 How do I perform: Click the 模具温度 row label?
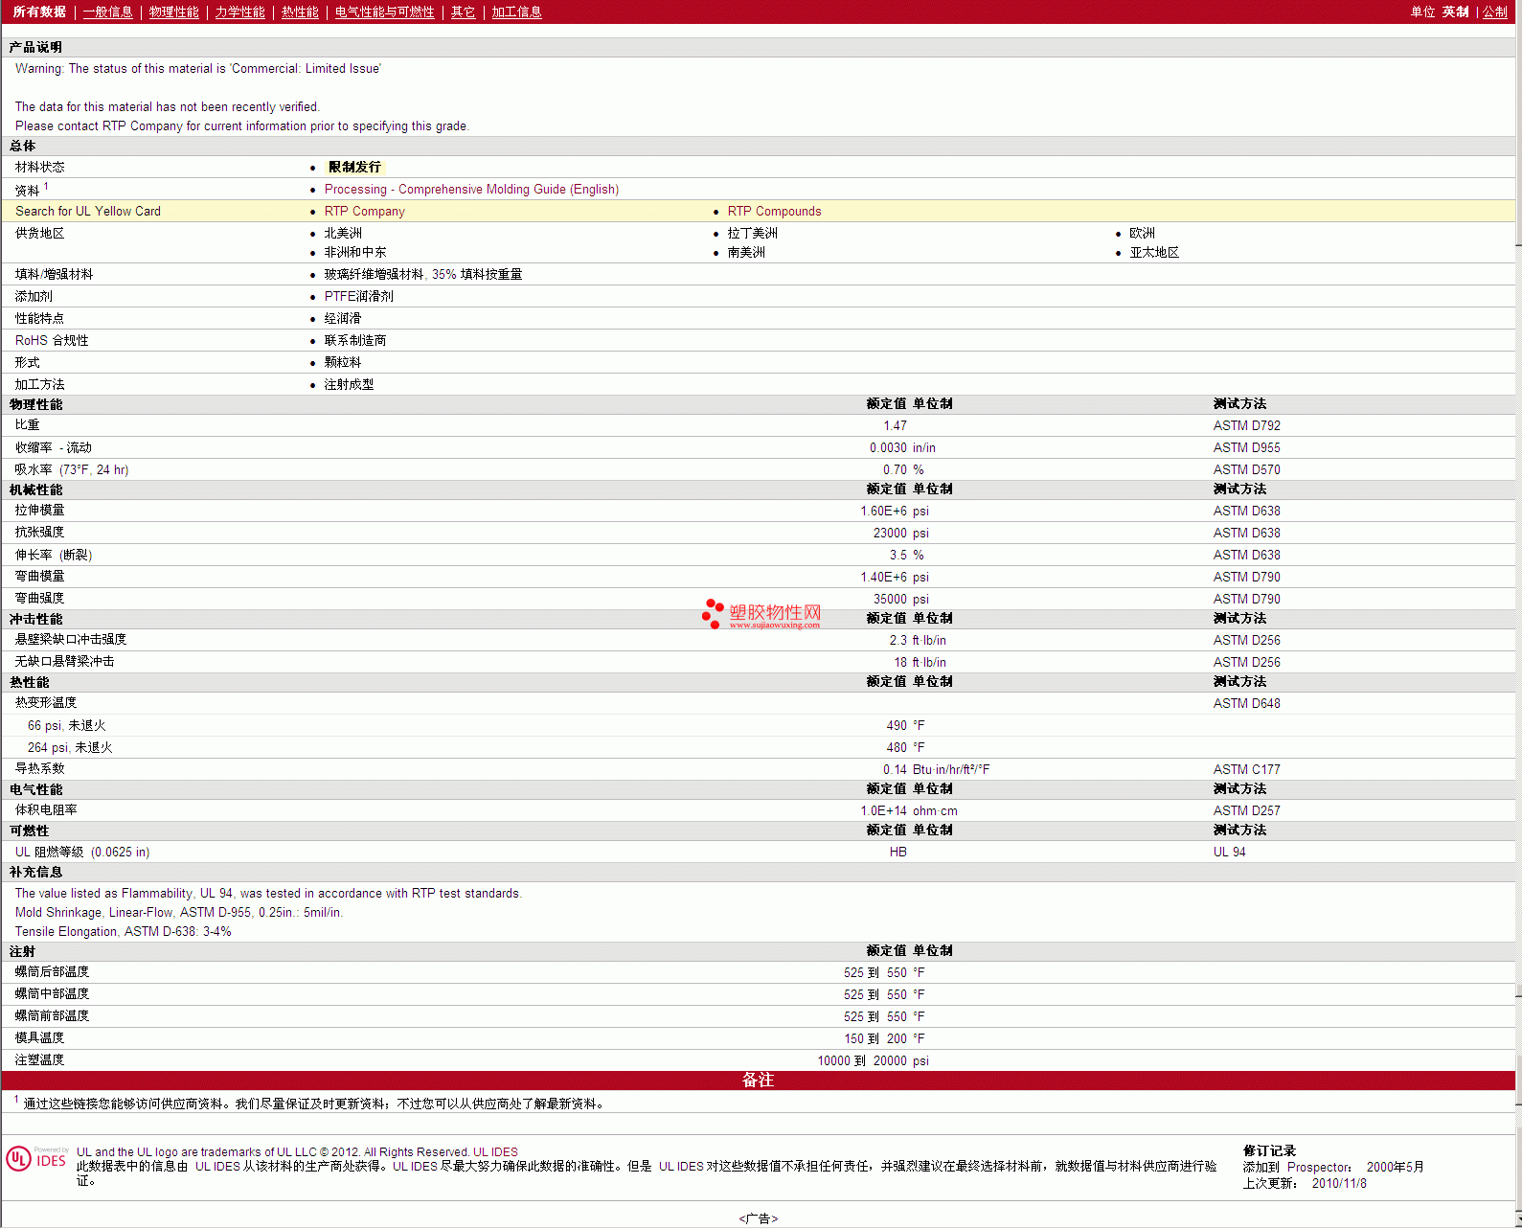[x=39, y=1038]
